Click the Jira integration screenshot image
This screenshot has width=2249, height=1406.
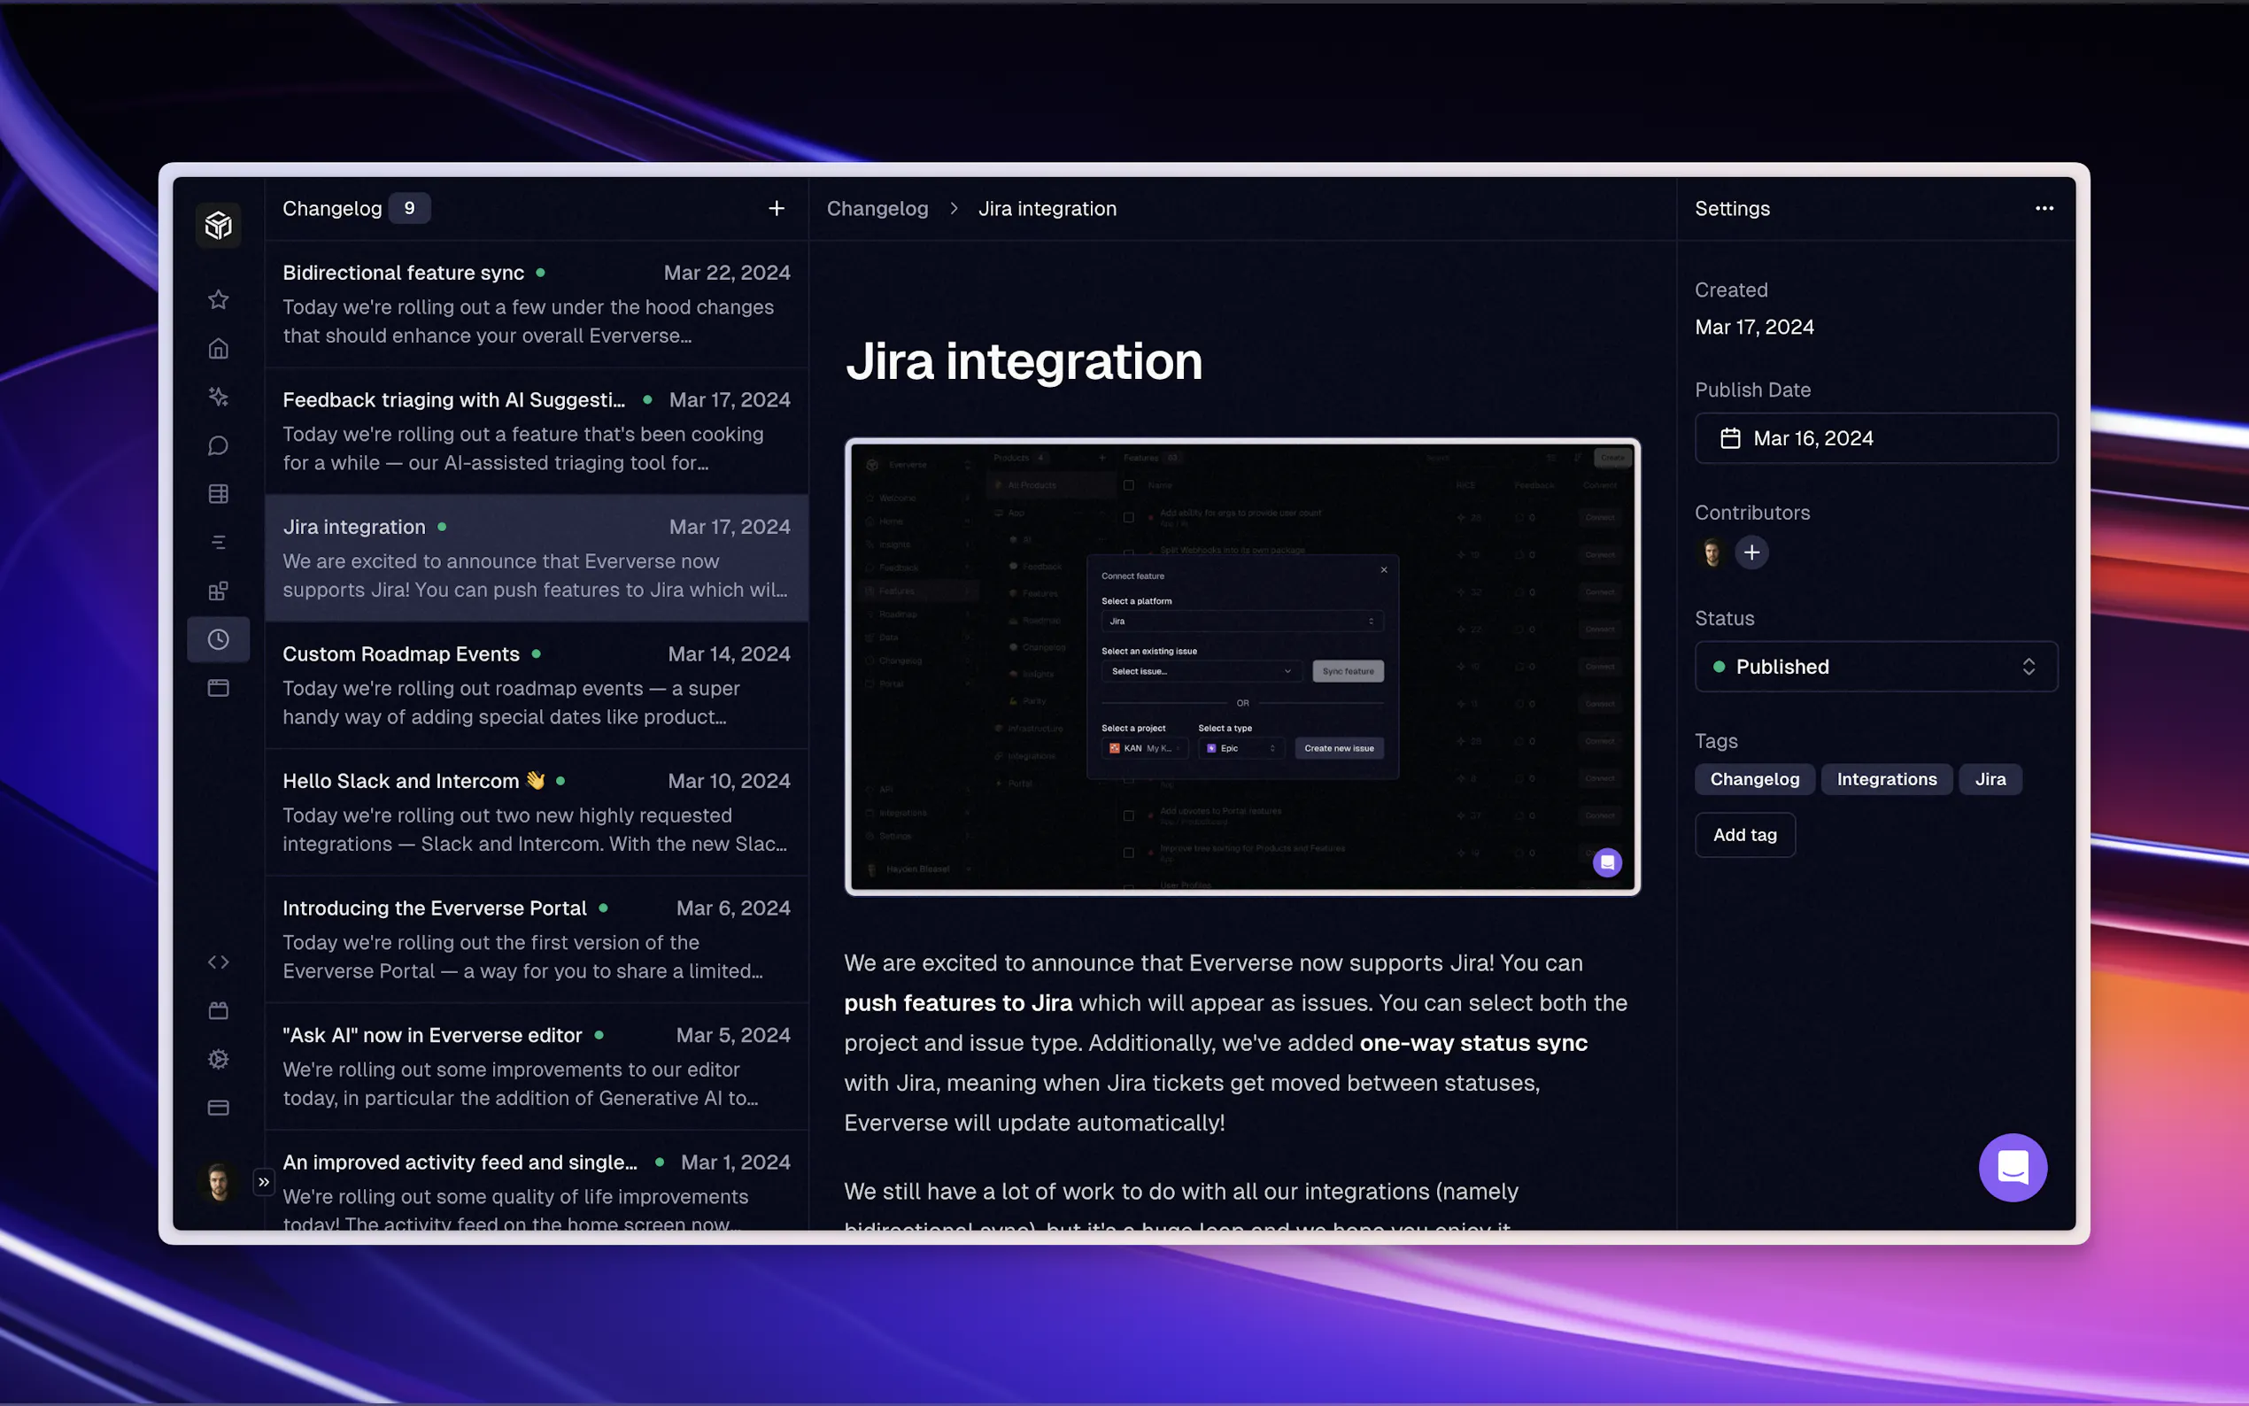[1242, 667]
